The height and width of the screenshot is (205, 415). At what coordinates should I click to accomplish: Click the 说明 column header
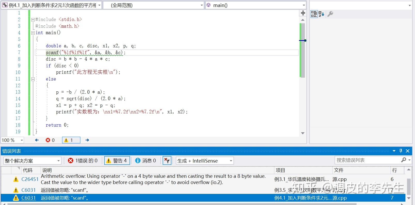point(47,170)
